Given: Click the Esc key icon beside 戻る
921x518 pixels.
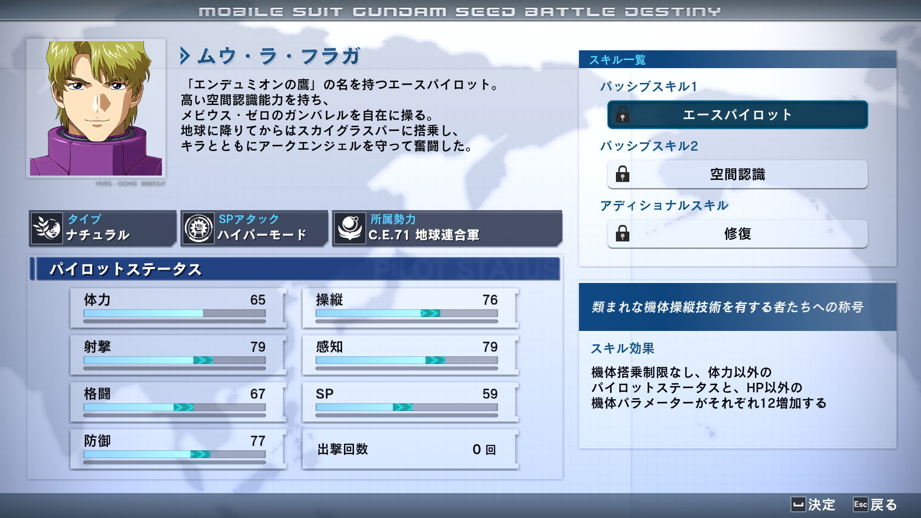Looking at the screenshot, I should pyautogui.click(x=860, y=504).
